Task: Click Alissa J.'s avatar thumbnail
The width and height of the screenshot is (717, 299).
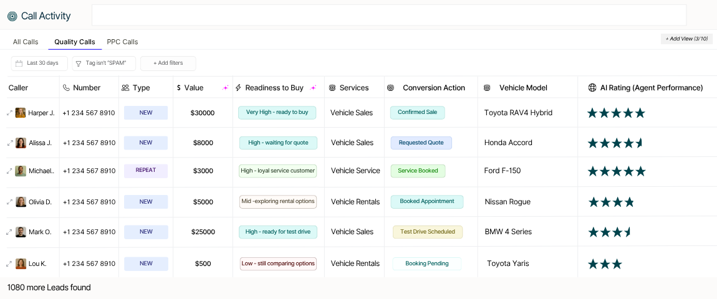Action: [21, 143]
